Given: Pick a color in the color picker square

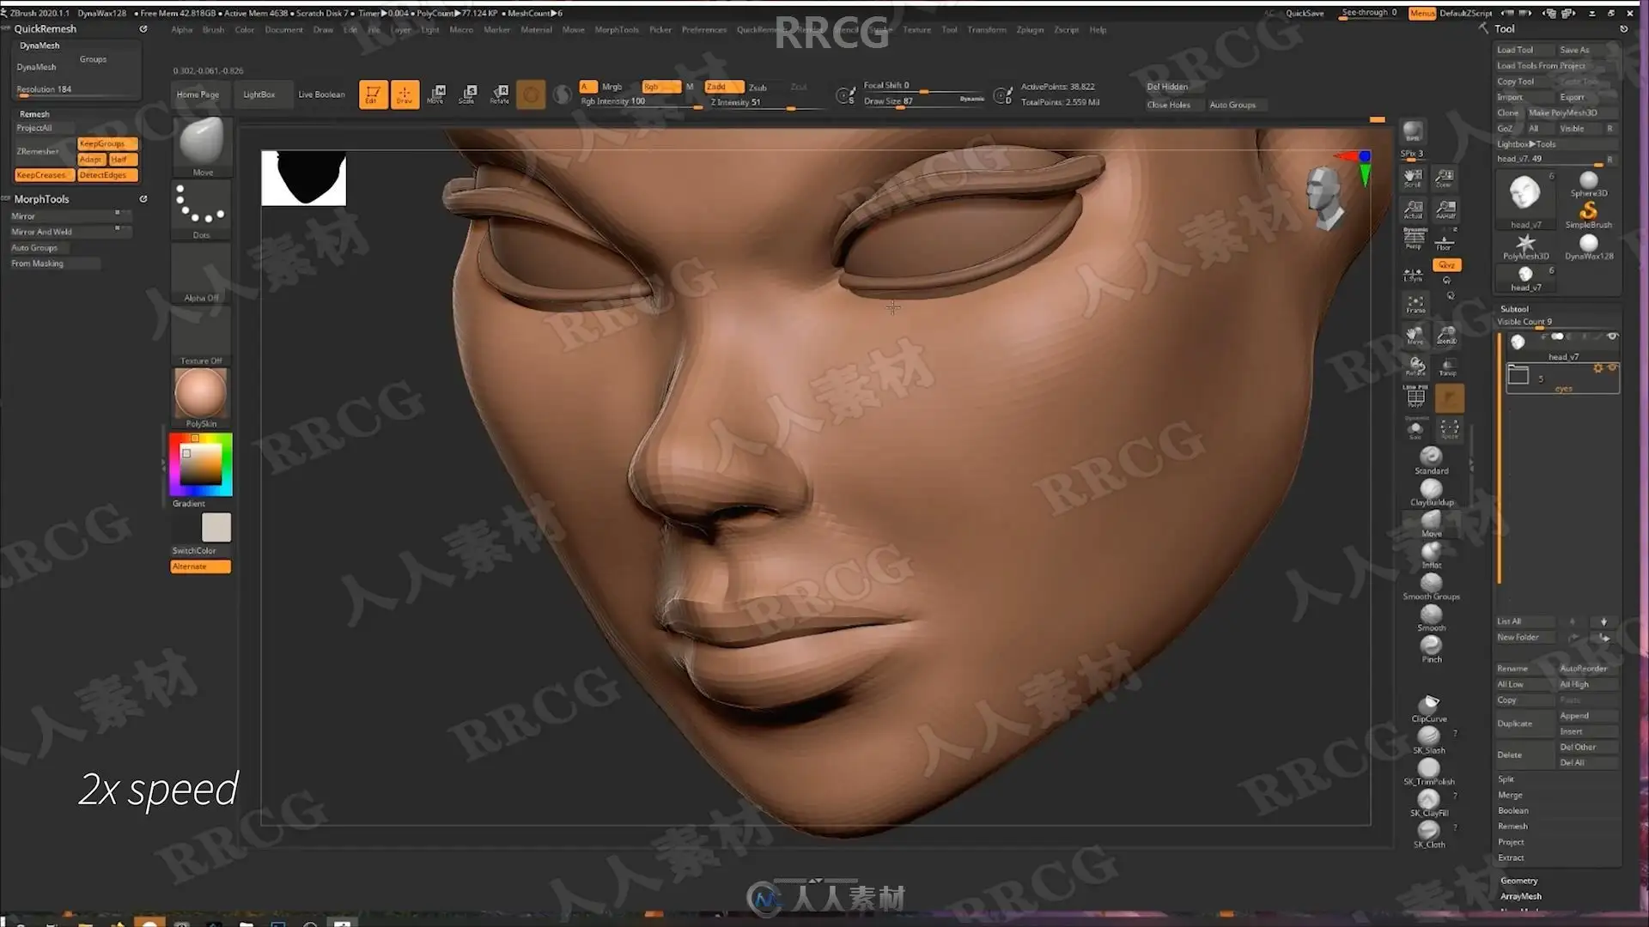Looking at the screenshot, I should [x=201, y=464].
